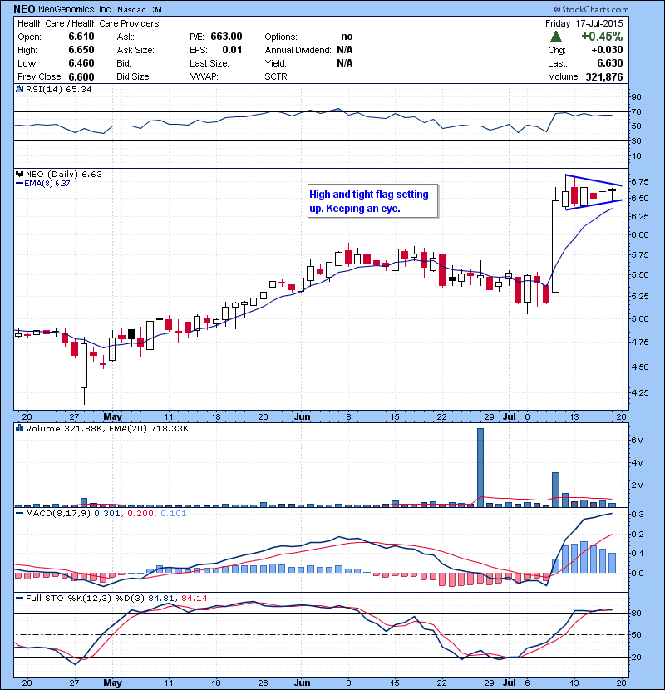Image resolution: width=665 pixels, height=690 pixels.
Task: Click the NEO ticker symbol in header
Action: (x=24, y=9)
